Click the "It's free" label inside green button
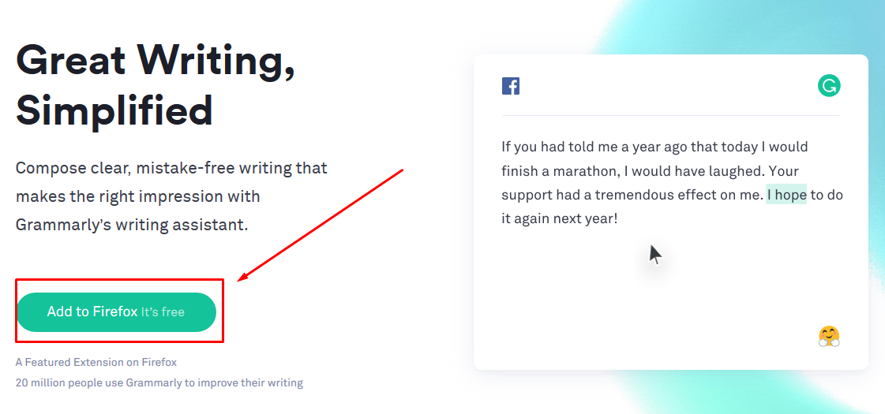Viewport: 885px width, 414px height. [x=163, y=312]
